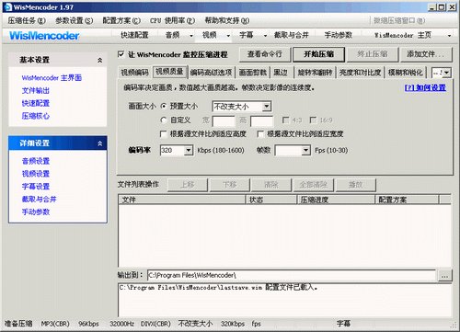Viewport: 460px width, 332px height.
Task: Click the output folder browse button
Action: pyautogui.click(x=444, y=275)
